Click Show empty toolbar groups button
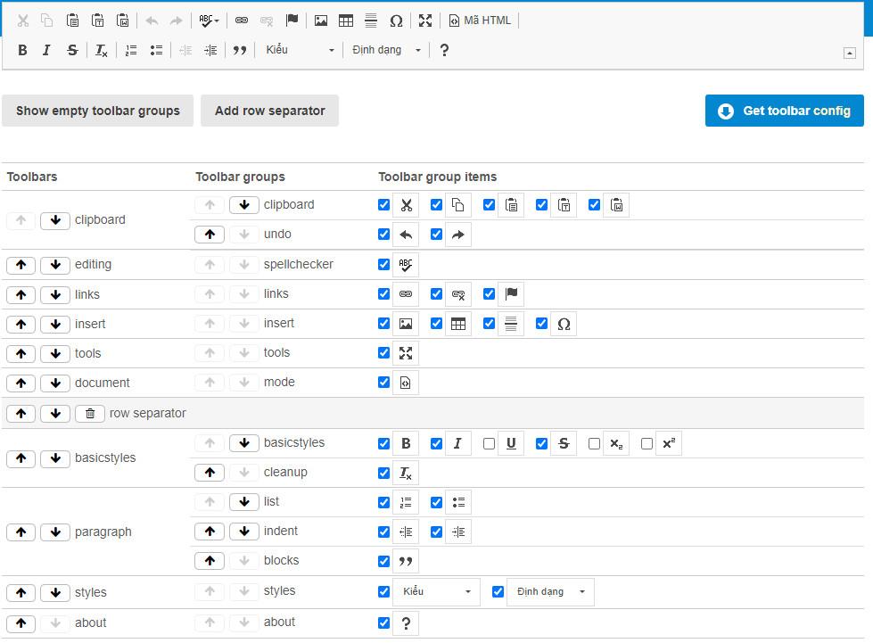 coord(98,111)
